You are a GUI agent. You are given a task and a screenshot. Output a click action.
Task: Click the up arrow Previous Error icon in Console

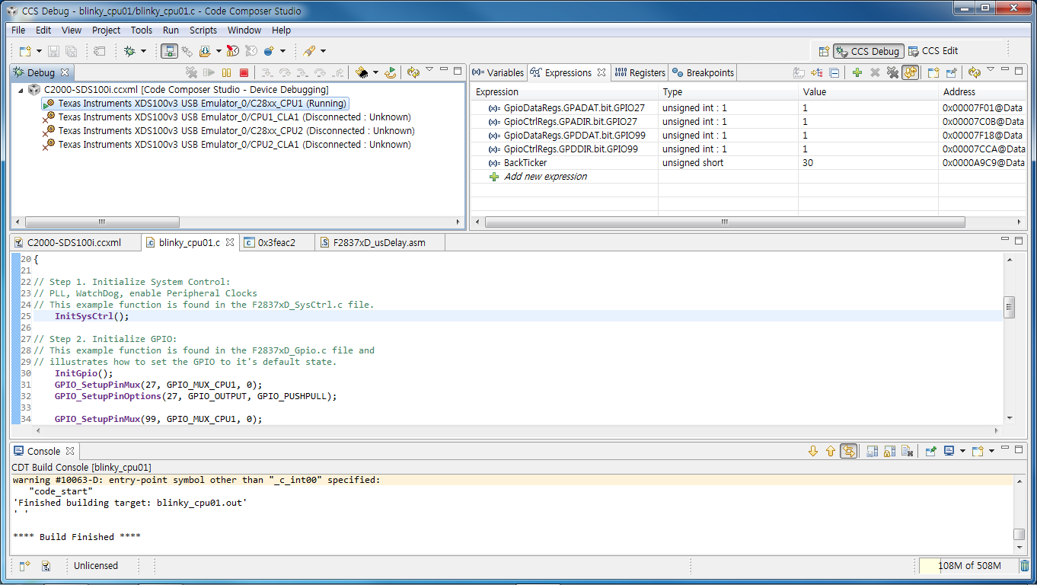click(x=831, y=451)
